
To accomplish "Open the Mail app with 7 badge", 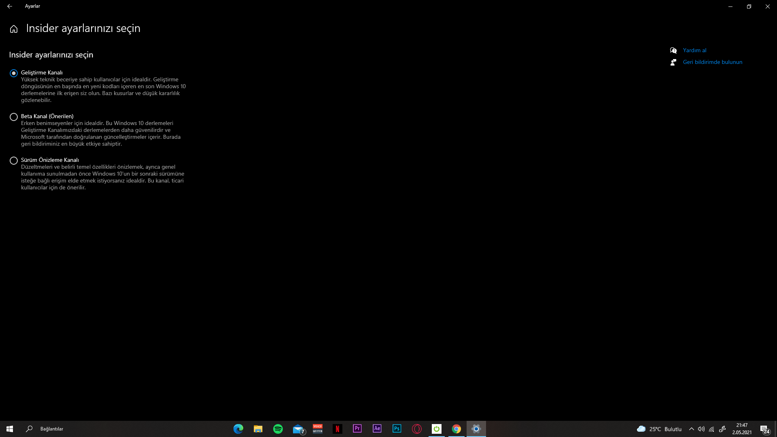I will click(x=298, y=429).
